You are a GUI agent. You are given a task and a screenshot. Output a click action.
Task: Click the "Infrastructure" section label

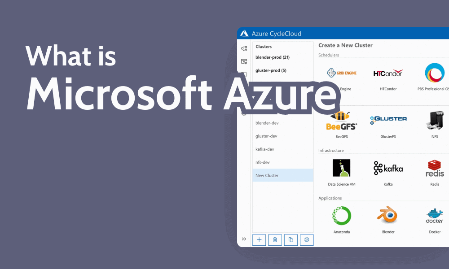coord(331,150)
